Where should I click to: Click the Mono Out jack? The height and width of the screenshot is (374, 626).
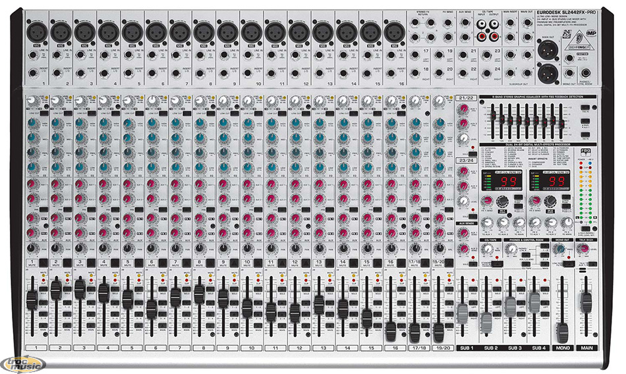(569, 74)
